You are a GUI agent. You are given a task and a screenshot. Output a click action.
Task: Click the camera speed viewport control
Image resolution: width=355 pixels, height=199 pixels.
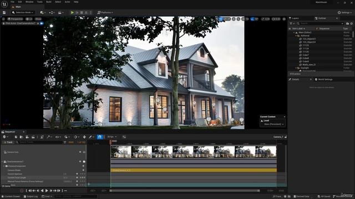(x=276, y=19)
